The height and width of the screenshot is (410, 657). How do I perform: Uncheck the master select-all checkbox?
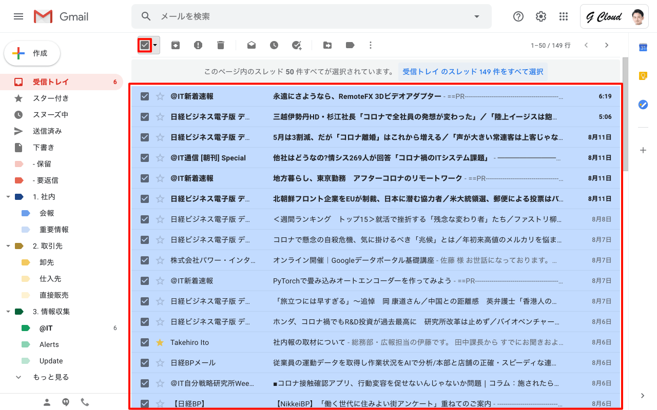tap(145, 45)
